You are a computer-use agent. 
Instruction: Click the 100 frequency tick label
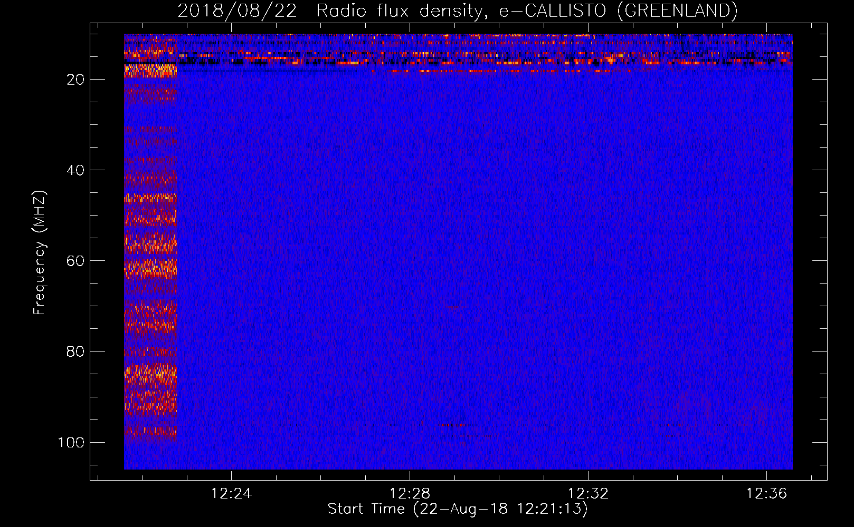(71, 442)
